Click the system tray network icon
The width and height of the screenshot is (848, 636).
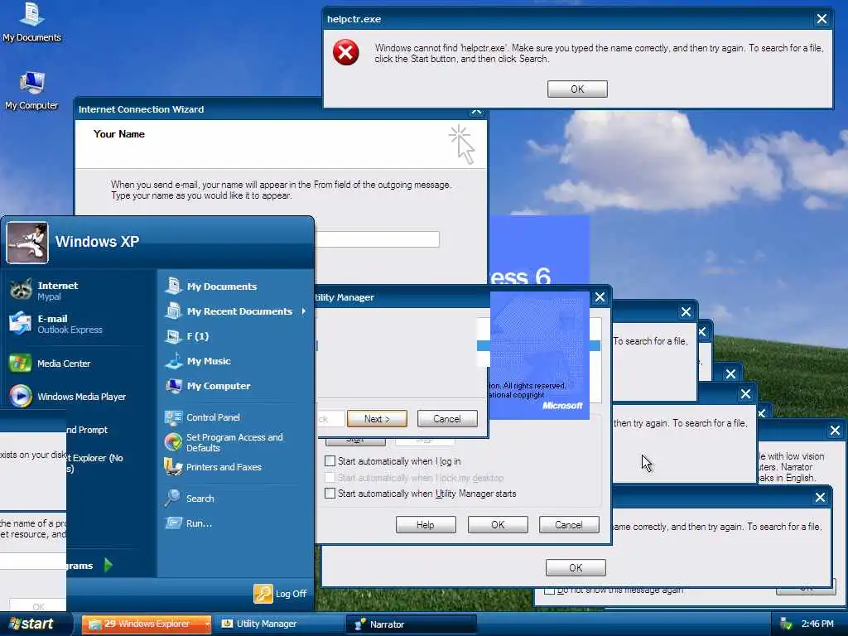coord(786,624)
